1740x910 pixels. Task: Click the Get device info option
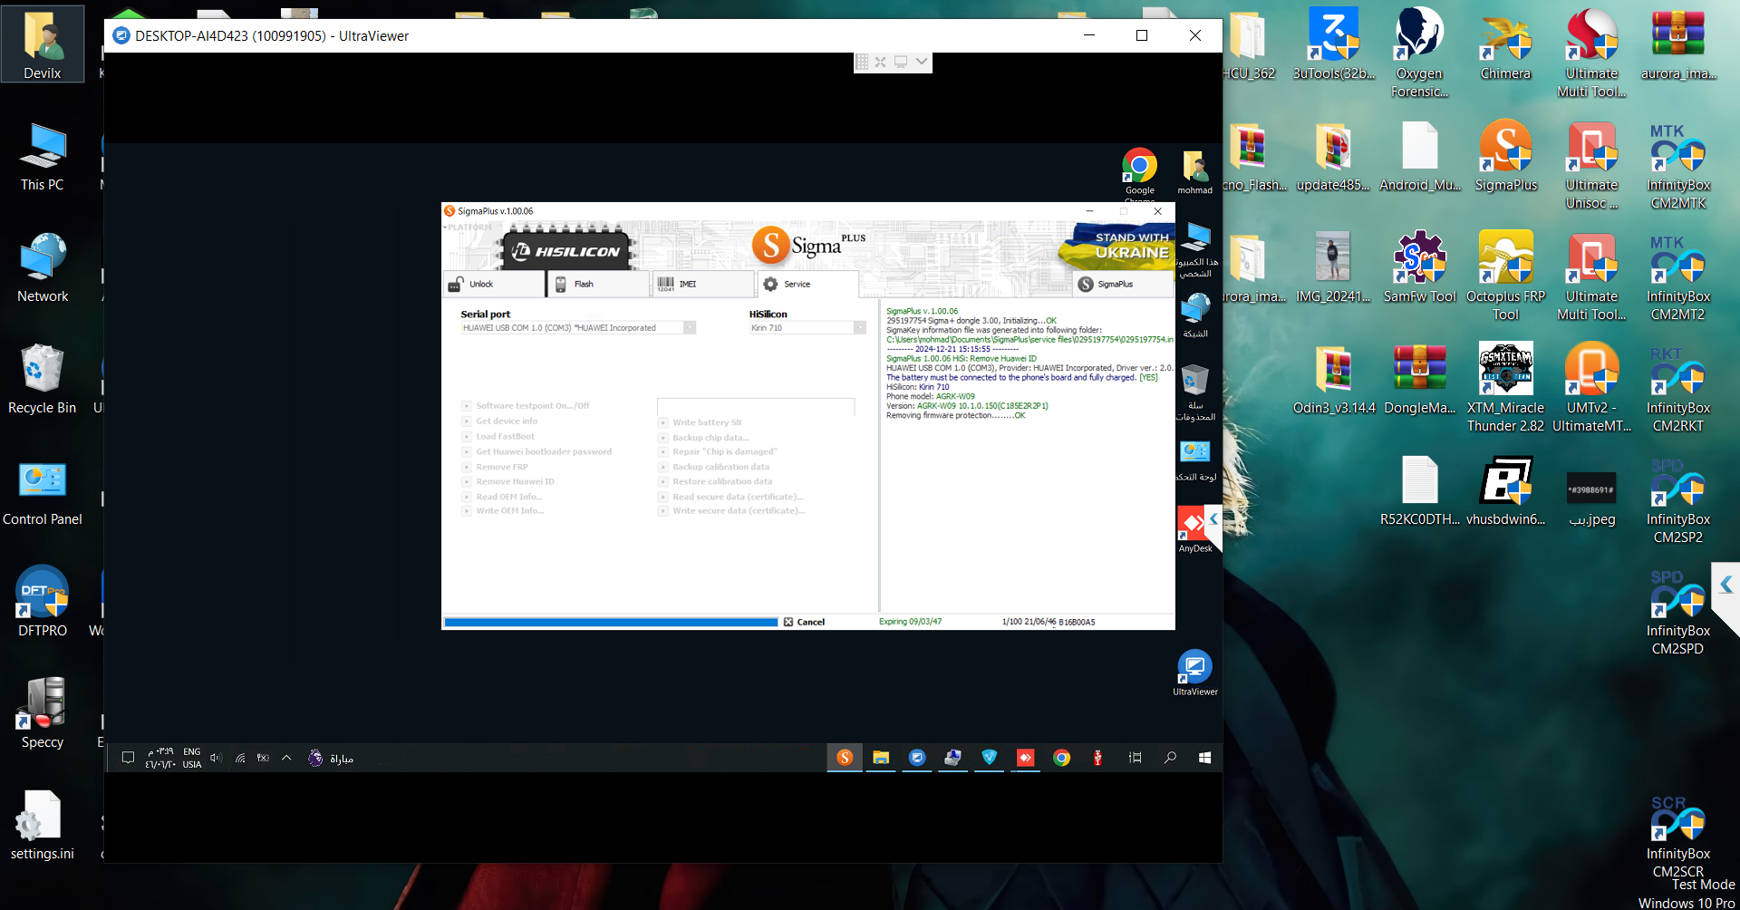pos(507,421)
